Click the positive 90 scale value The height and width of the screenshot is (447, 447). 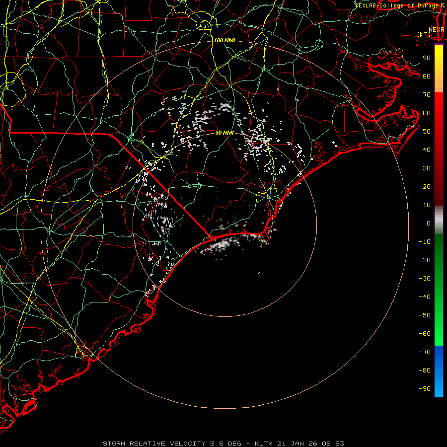427,58
